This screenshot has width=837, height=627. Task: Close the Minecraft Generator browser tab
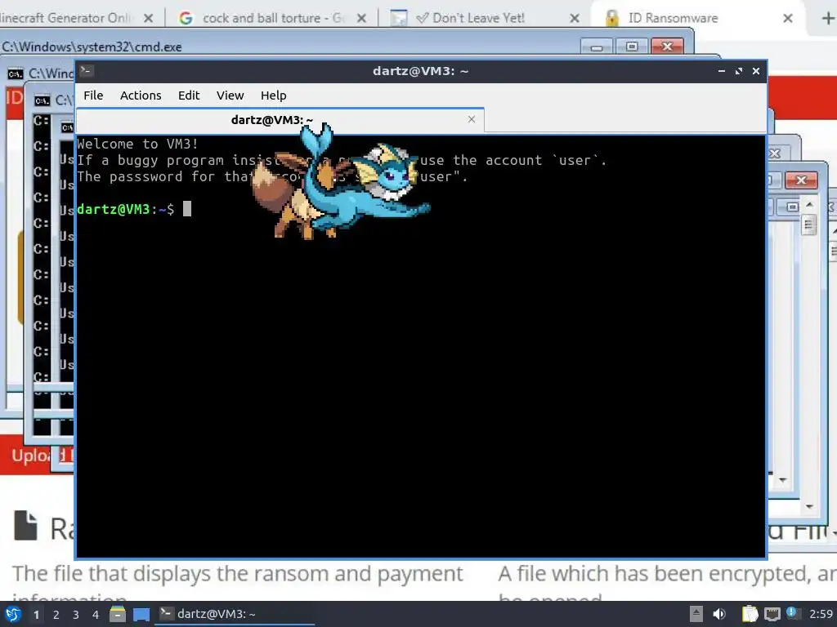coord(149,18)
